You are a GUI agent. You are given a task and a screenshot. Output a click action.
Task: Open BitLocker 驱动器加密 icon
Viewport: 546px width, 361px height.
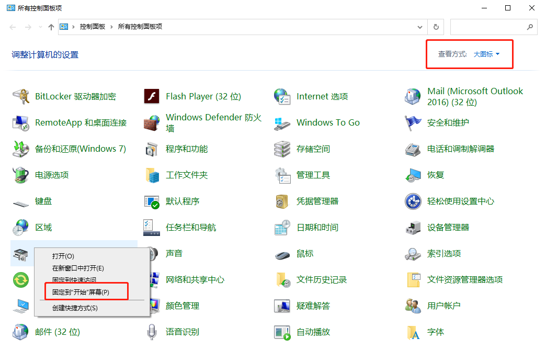tap(20, 97)
